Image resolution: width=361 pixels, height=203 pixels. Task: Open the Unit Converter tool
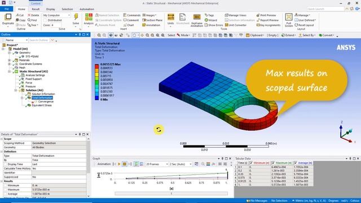click(236, 25)
